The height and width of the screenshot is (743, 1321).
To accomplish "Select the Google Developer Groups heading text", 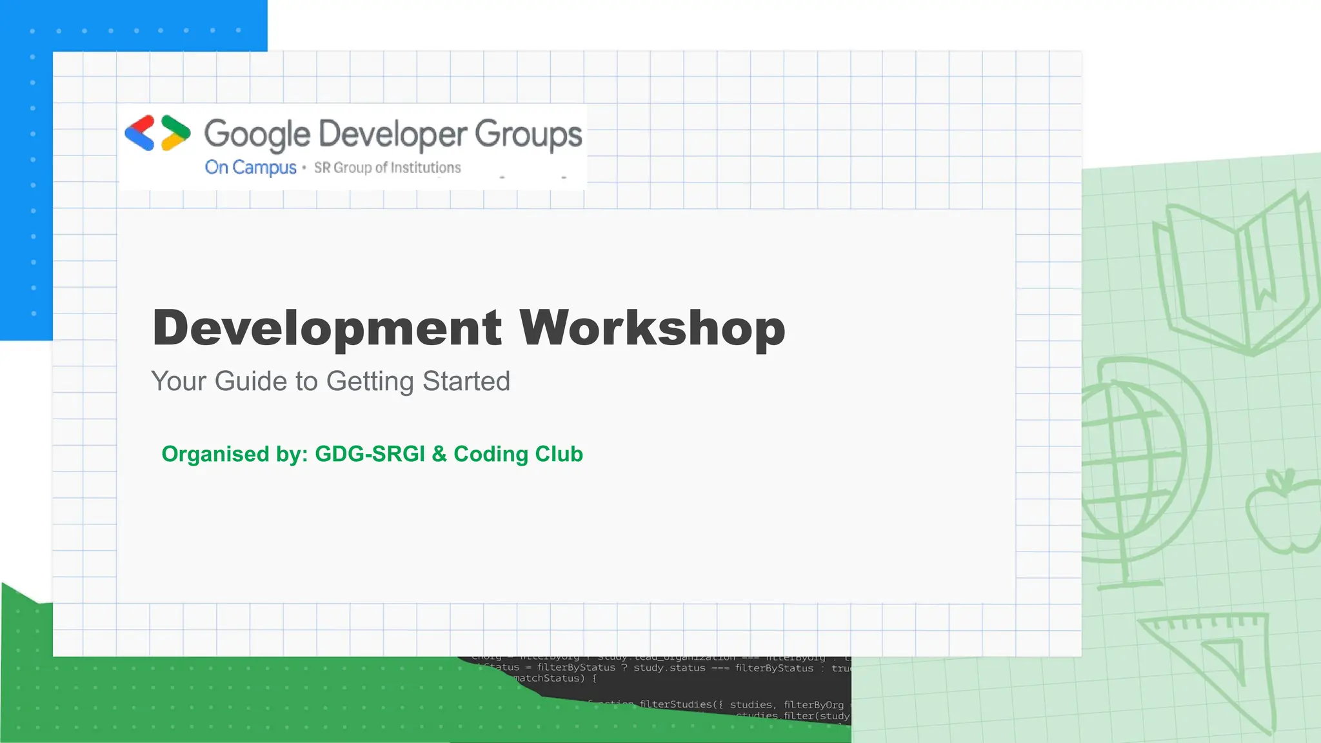I will pos(393,134).
